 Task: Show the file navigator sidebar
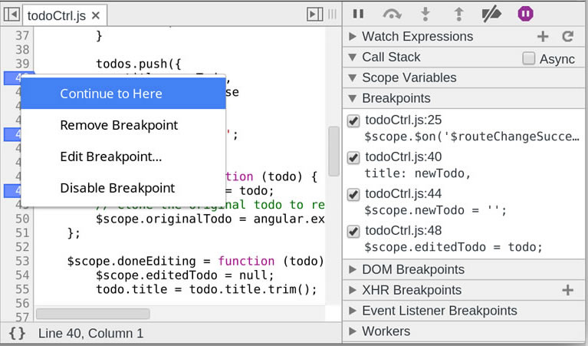(x=11, y=15)
